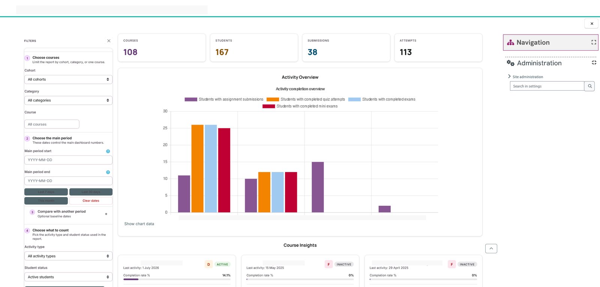Toggle the completed mini exams legend swatch
This screenshot has height=287, width=600.
click(x=269, y=106)
